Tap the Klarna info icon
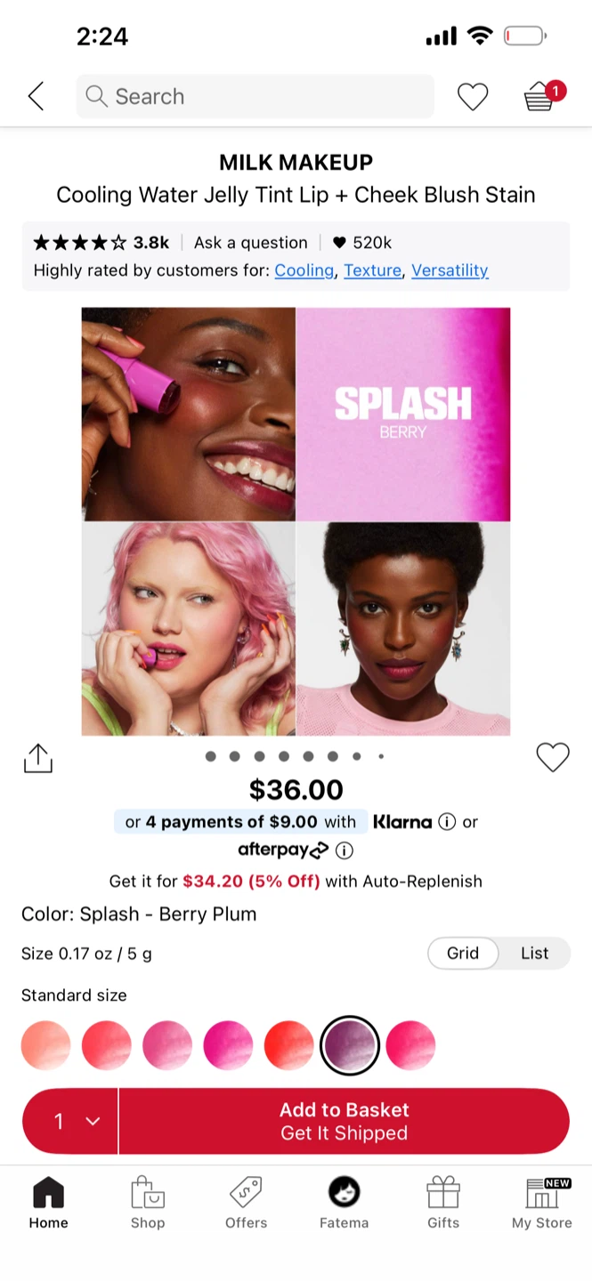Image resolution: width=592 pixels, height=1281 pixels. click(447, 822)
